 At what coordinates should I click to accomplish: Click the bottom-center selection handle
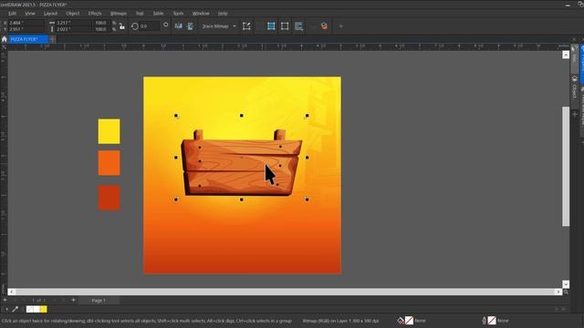(x=241, y=200)
